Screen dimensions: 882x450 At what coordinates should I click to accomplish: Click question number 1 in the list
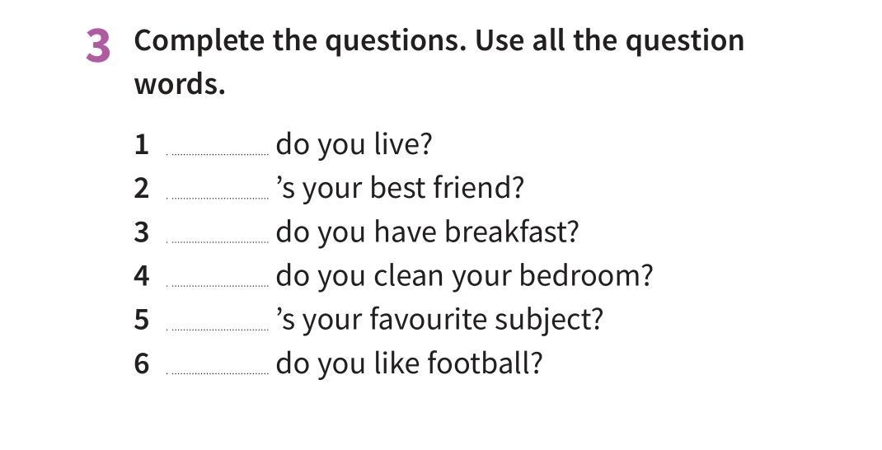142,145
